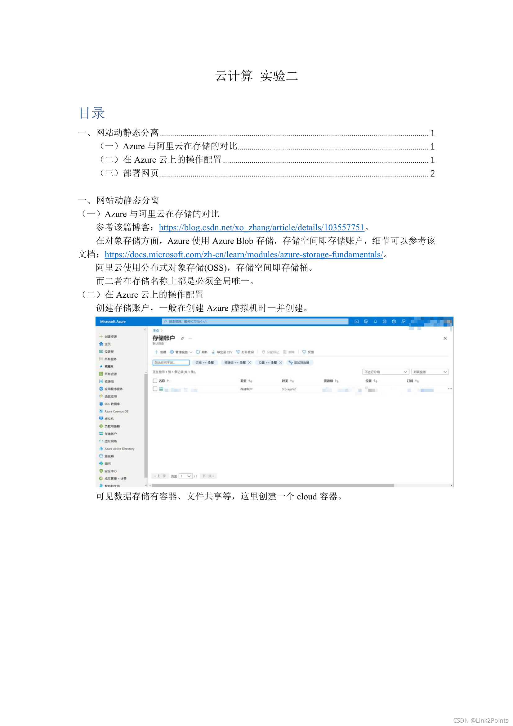The image size is (513, 726).
Task: Remove the 位置 == 全部 filter with its X
Action: pos(280,363)
